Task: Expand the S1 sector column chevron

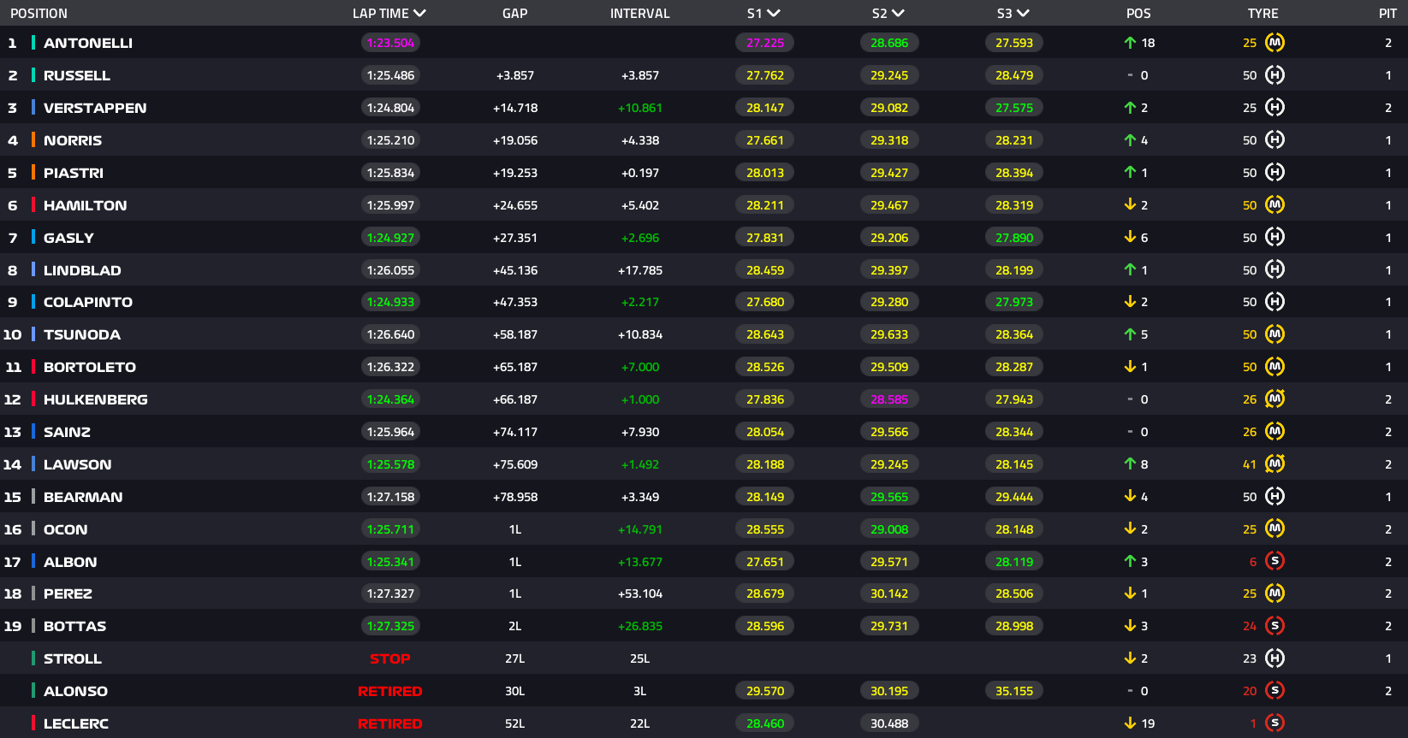Action: tap(773, 14)
